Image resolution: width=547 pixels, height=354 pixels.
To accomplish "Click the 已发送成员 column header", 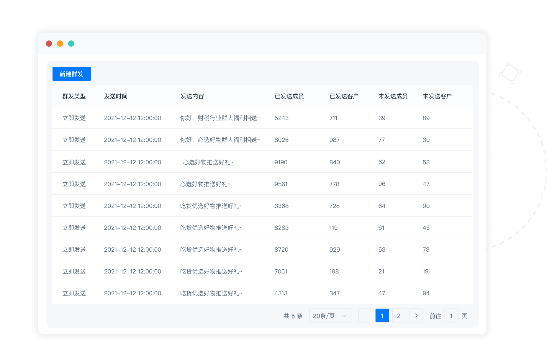I will [x=289, y=96].
